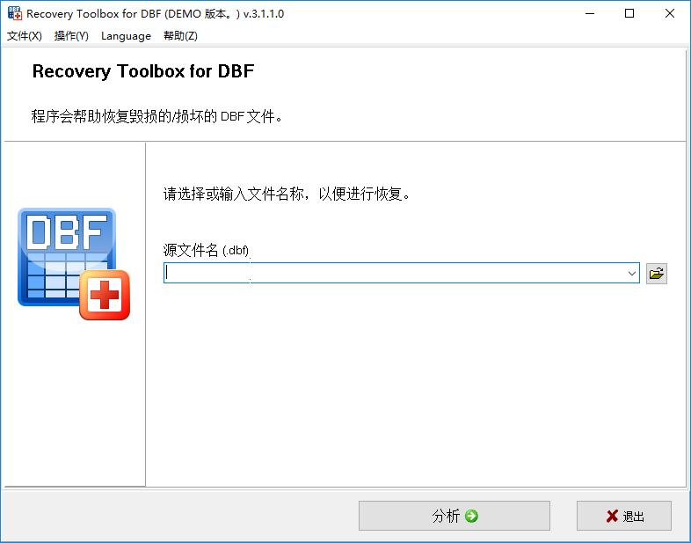Open the folder browse icon beside the source field
The image size is (691, 543).
coord(656,274)
